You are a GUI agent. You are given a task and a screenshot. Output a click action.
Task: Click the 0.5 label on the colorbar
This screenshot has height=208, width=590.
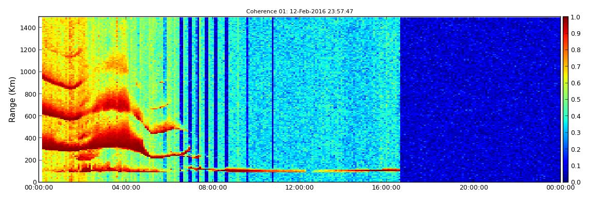pos(576,100)
